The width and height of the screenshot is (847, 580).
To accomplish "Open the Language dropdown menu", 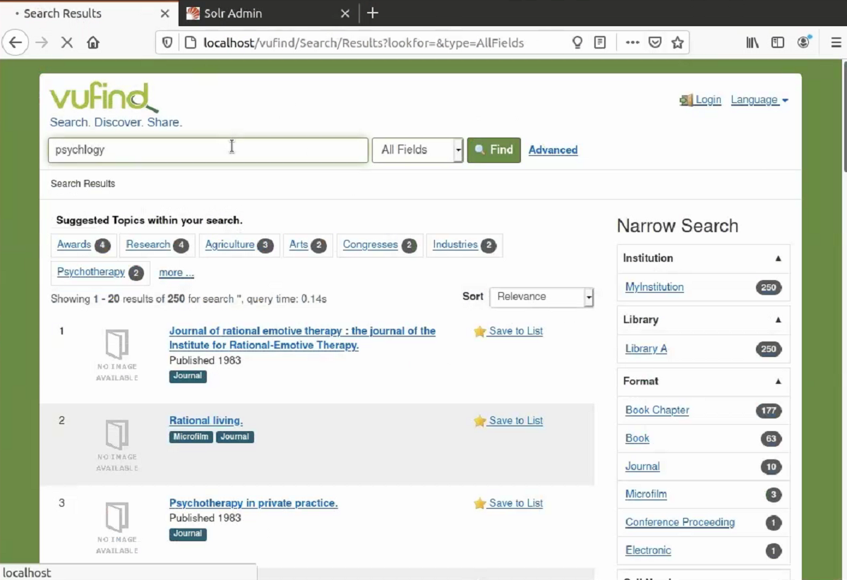I will (x=759, y=100).
